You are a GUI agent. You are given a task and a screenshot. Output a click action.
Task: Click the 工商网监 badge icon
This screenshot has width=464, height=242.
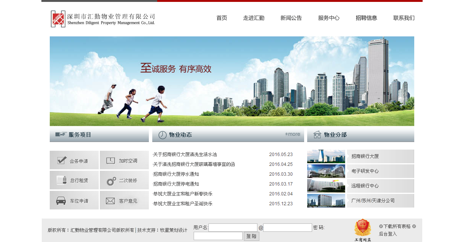363,228
